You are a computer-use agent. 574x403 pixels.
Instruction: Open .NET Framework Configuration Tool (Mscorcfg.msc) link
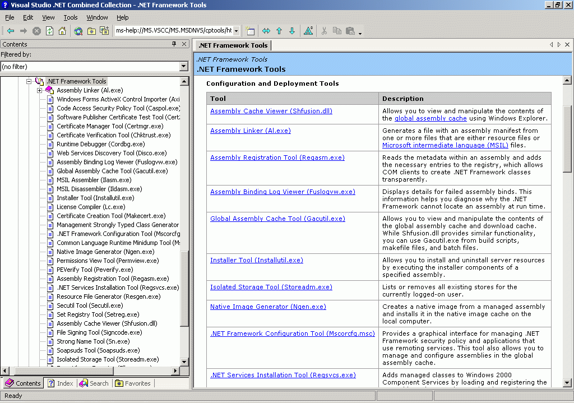[293, 333]
